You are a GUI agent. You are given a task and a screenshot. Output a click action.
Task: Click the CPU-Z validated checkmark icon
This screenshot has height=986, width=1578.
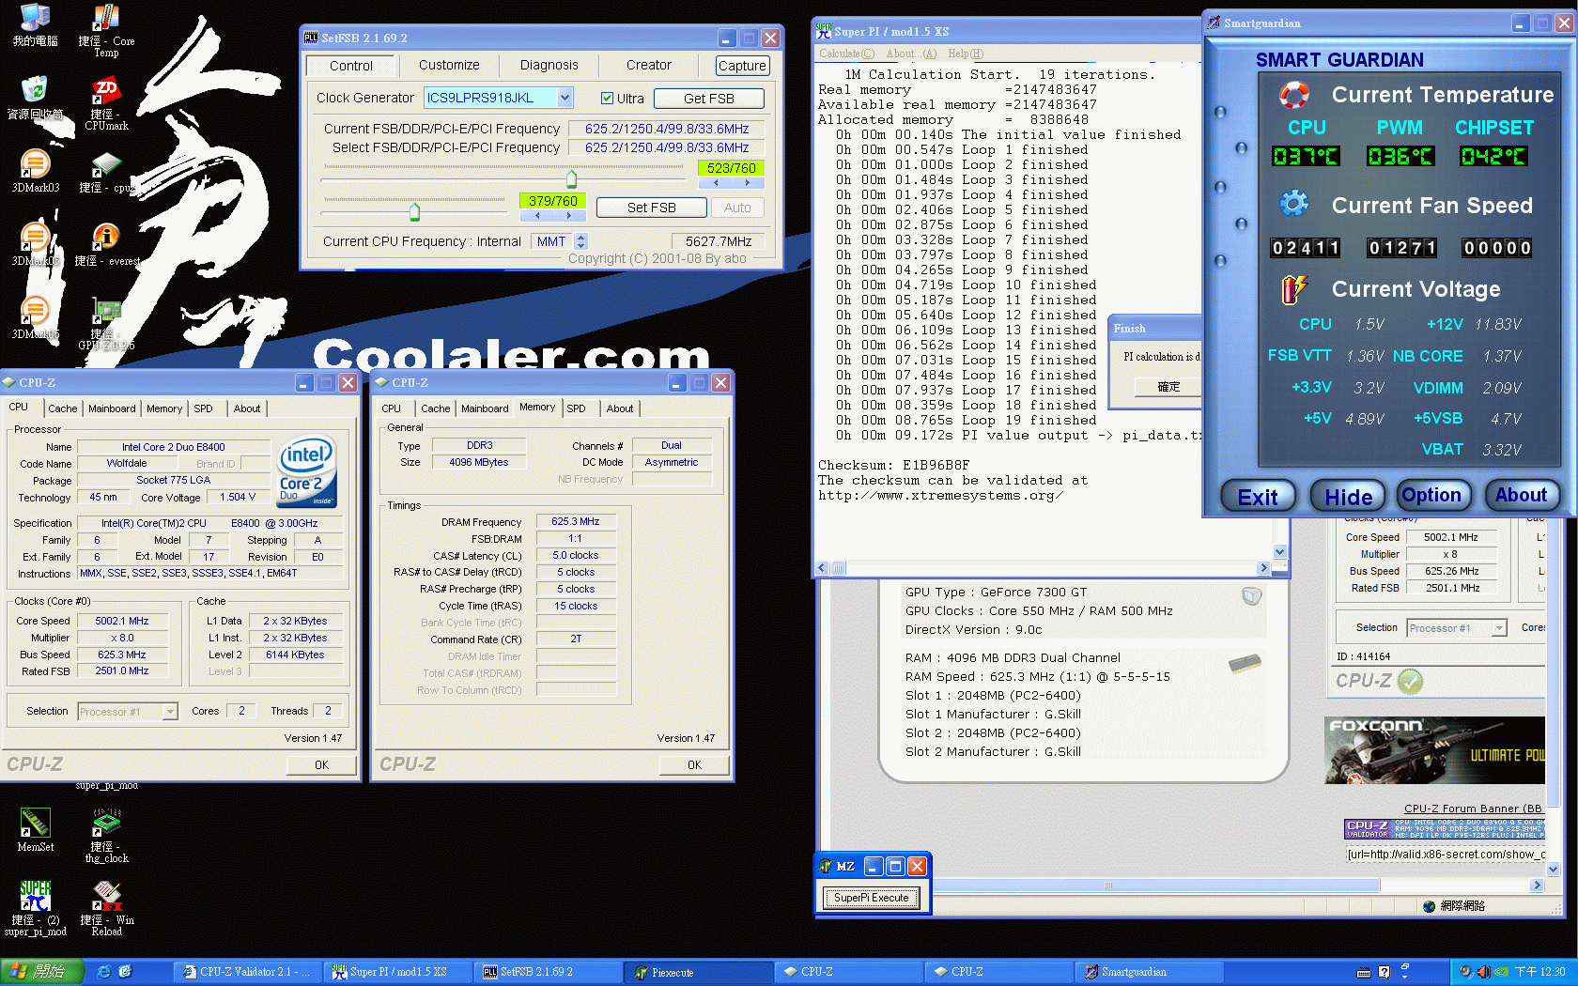coord(1410,681)
